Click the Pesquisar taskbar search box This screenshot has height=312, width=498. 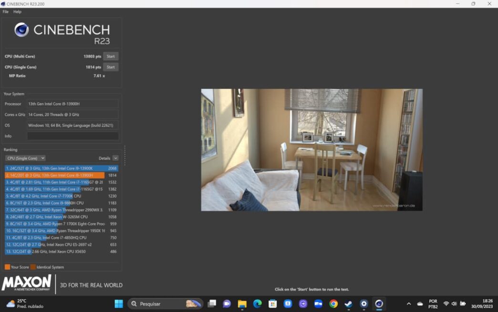(x=165, y=304)
